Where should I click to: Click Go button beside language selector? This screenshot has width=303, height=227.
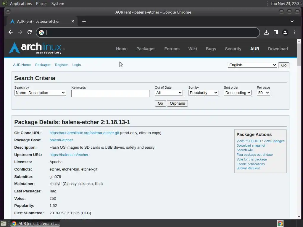click(x=284, y=65)
